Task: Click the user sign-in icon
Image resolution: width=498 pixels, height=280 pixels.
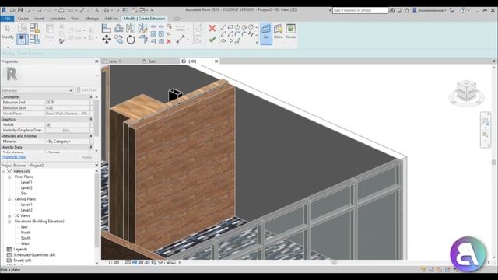Action: [414, 10]
